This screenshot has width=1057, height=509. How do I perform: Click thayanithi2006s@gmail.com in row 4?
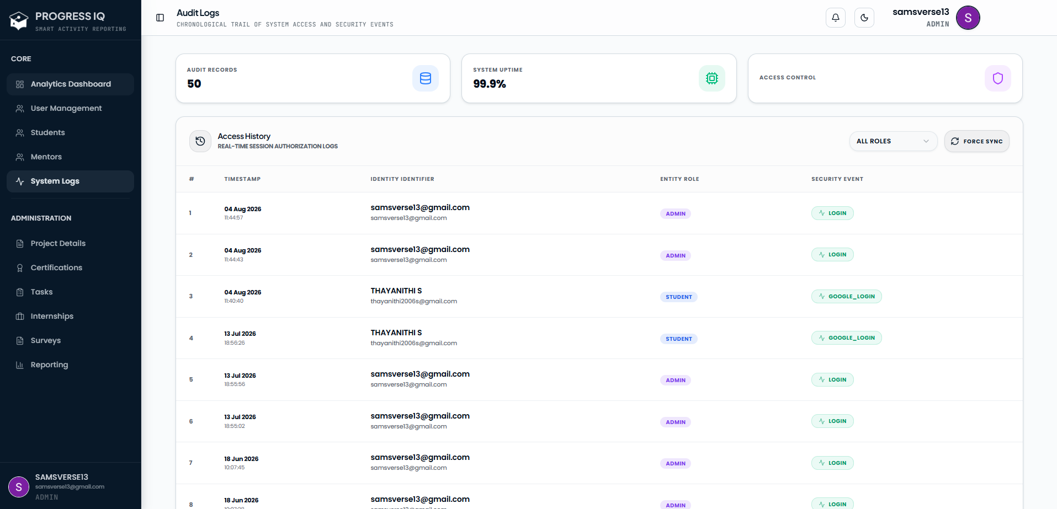point(414,344)
